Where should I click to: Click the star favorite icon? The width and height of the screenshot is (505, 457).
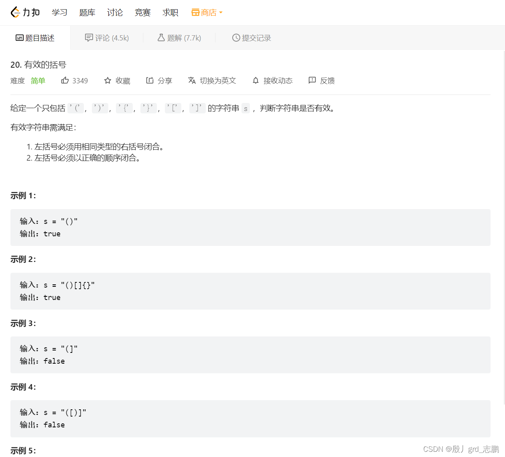point(107,81)
